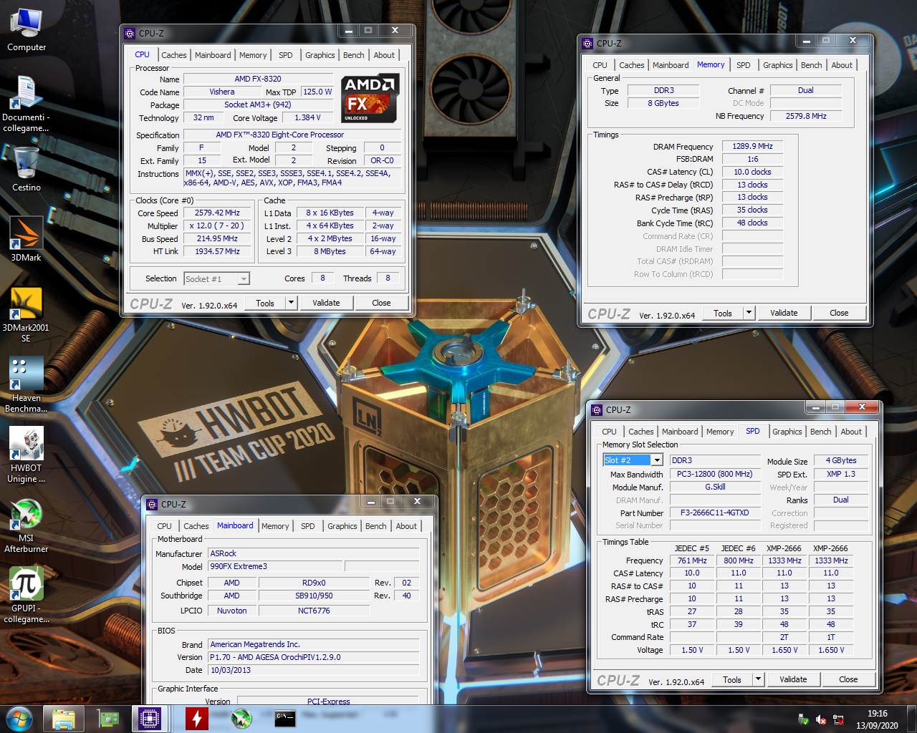Click Close in the CPU window
Image resolution: width=917 pixels, height=733 pixels.
point(381,303)
